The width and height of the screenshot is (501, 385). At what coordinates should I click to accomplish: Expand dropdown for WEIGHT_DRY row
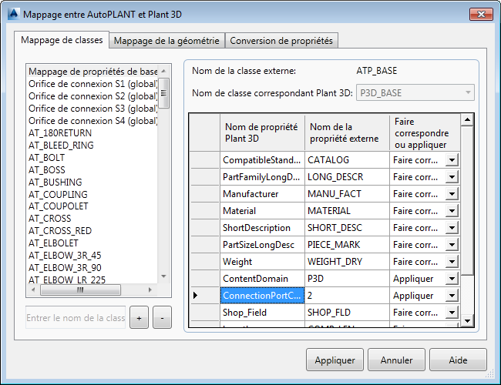click(452, 262)
